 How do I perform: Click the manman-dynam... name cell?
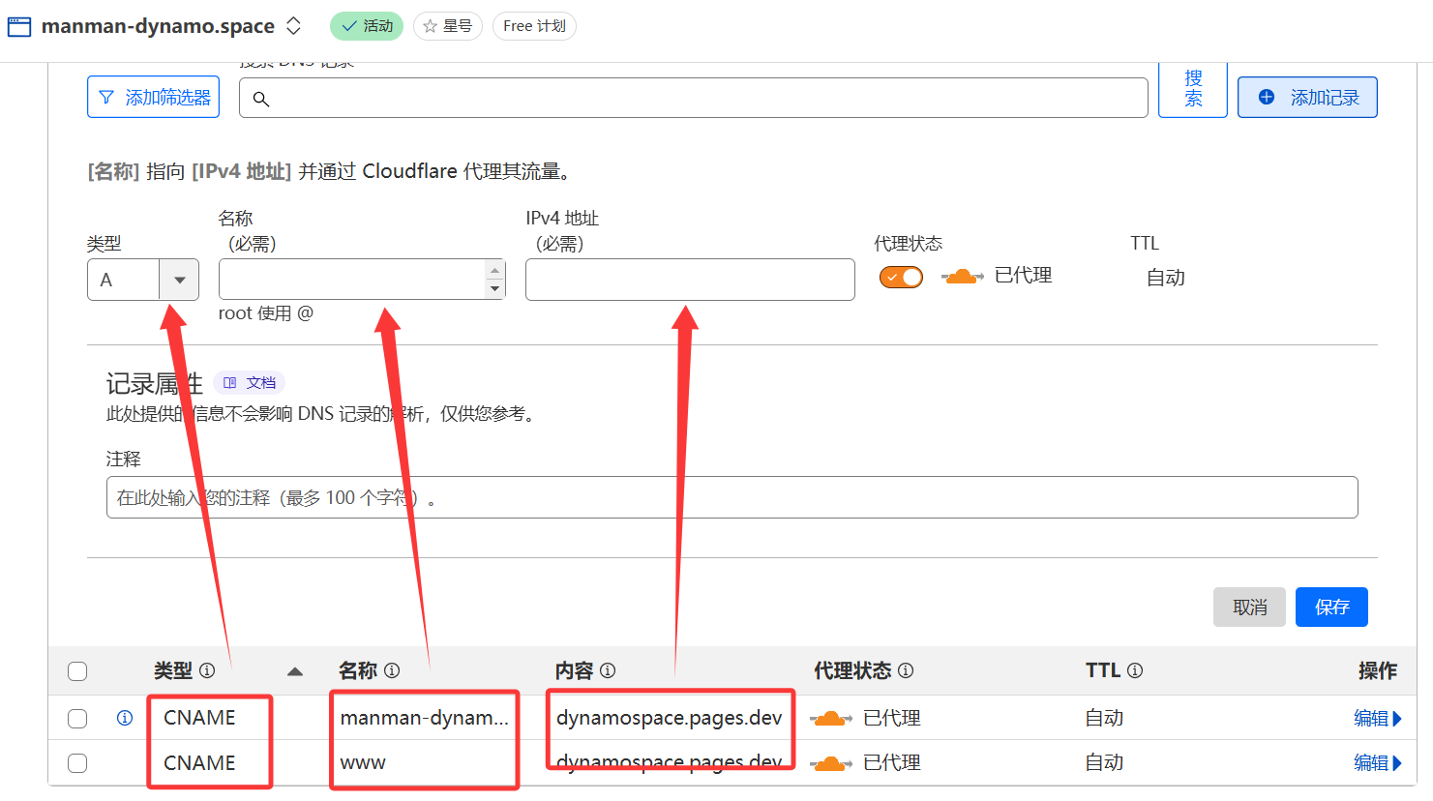pos(424,718)
